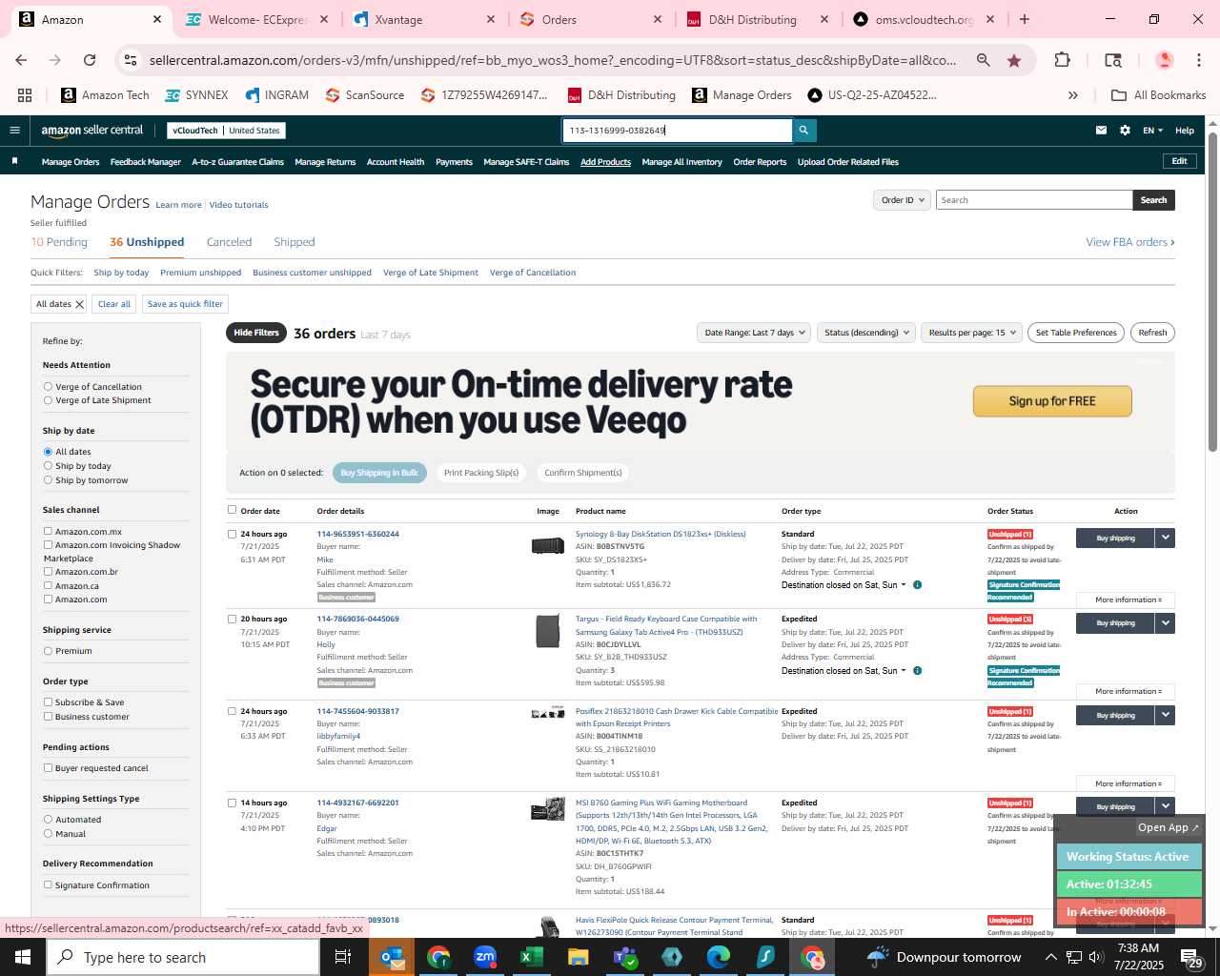Viewport: 1220px width, 976px height.
Task: Open the EN language dropdown
Action: click(x=1153, y=131)
